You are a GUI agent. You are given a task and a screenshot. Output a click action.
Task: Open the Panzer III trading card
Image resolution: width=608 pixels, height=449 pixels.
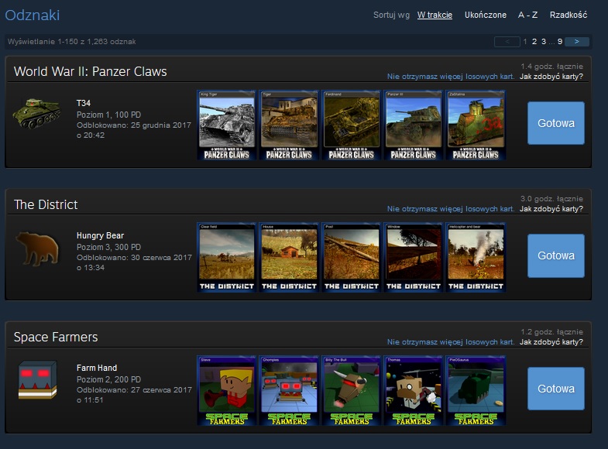[414, 125]
